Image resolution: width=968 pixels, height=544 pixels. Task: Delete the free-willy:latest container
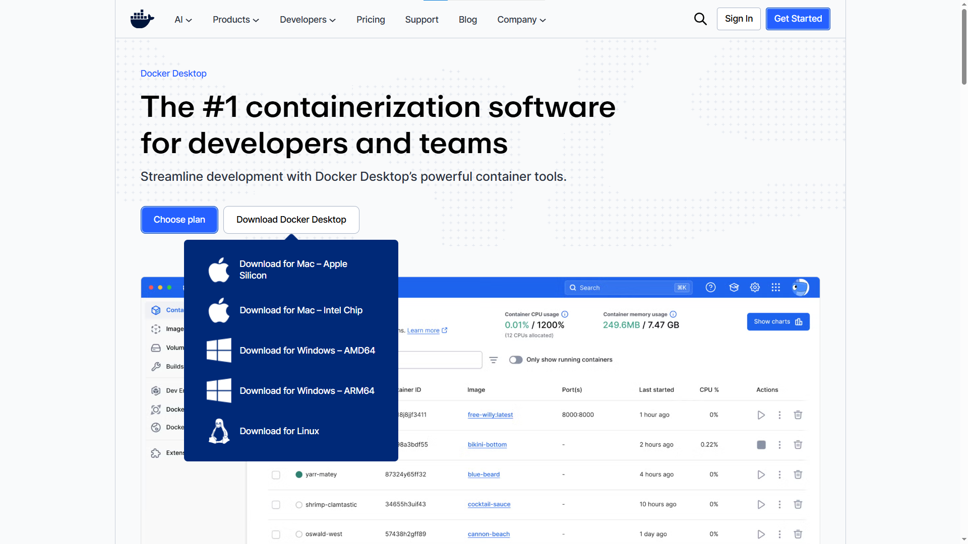click(x=798, y=415)
